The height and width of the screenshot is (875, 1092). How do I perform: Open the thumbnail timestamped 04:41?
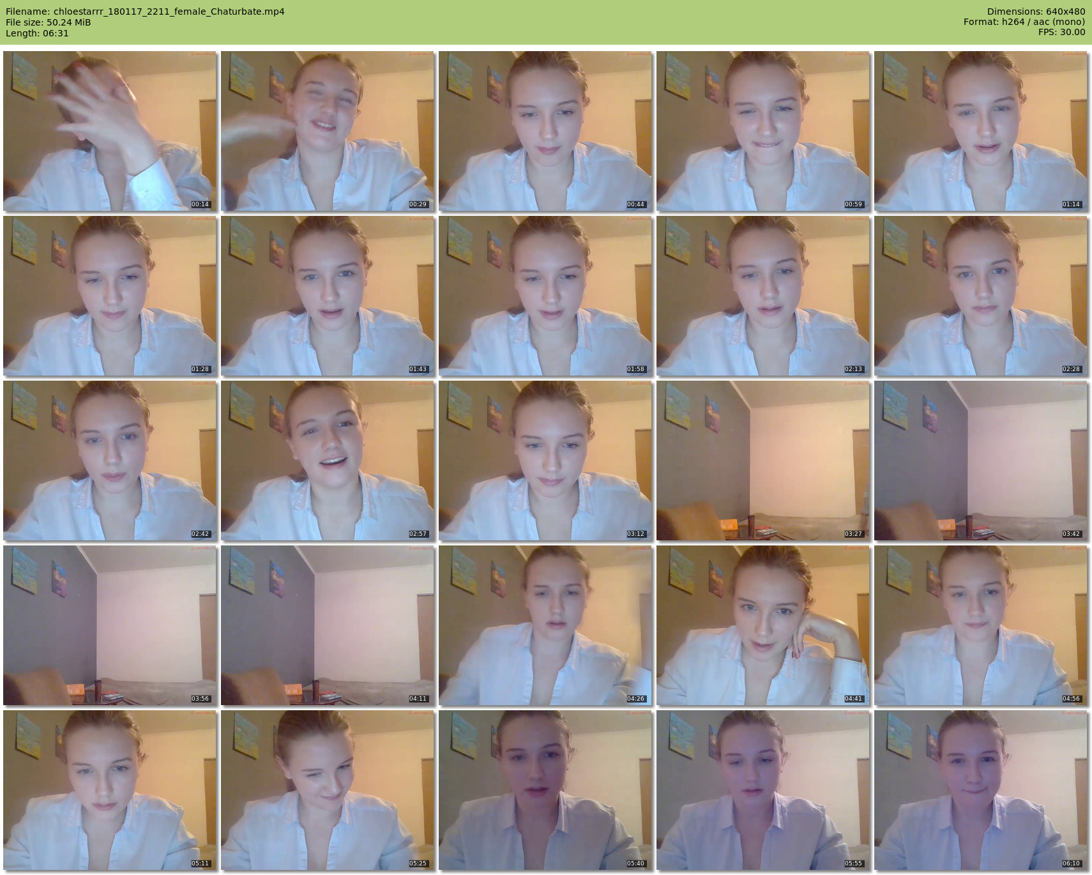[762, 625]
